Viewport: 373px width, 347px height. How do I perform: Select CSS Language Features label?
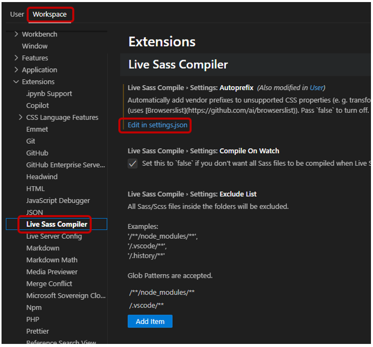62,118
